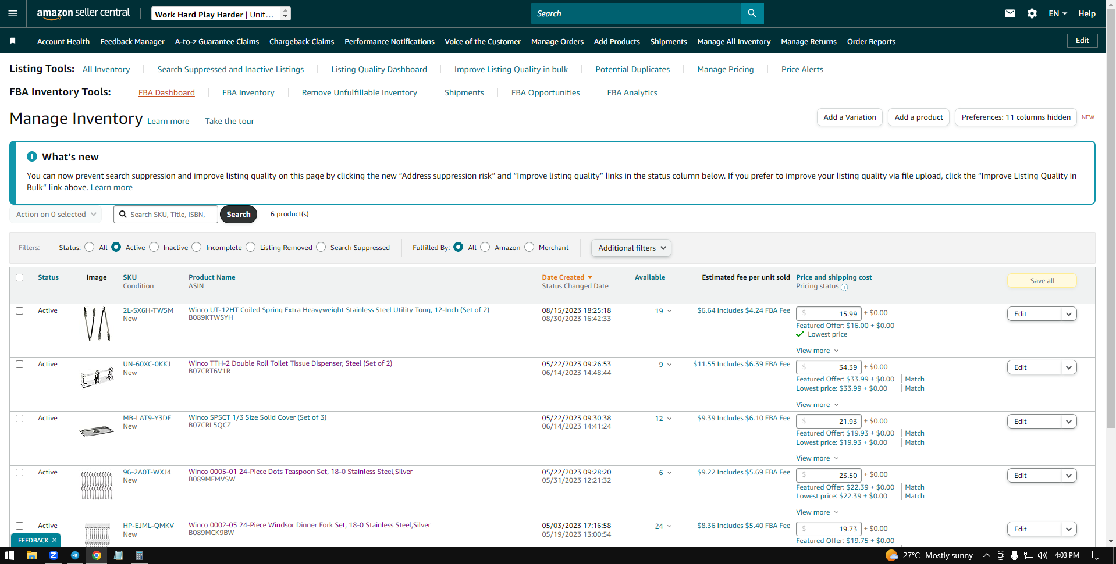1116x564 pixels.
Task: Check the box for SKU 96-2A0T-WXJ4
Action: [20, 472]
